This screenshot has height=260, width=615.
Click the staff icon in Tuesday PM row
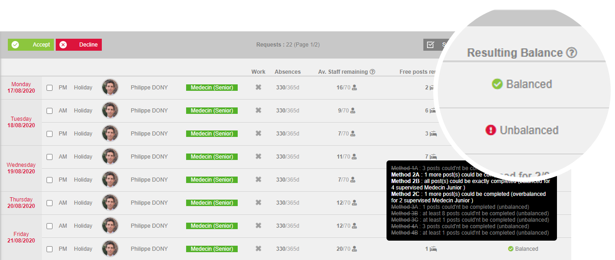353,134
